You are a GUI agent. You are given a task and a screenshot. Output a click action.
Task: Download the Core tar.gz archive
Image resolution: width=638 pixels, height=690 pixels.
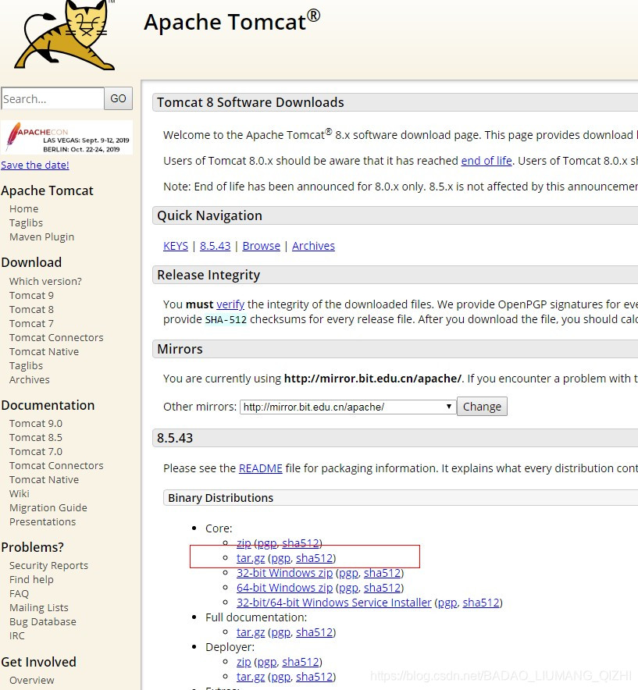click(249, 557)
